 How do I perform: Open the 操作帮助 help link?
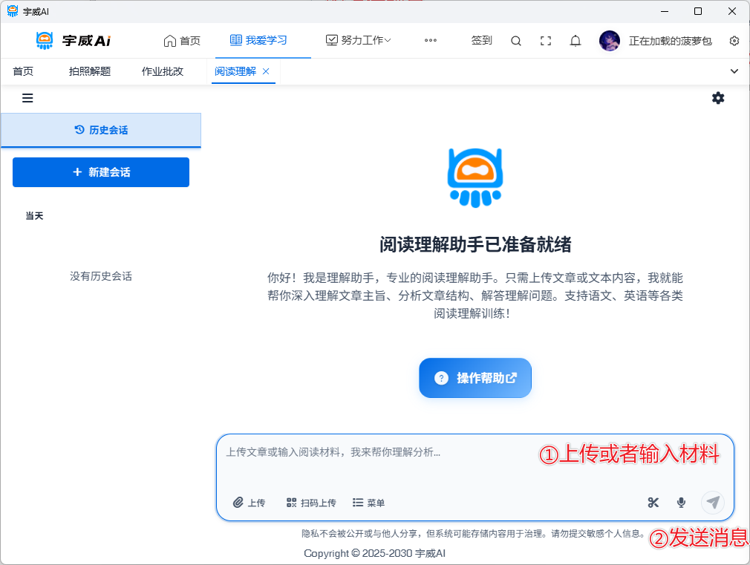tap(475, 378)
